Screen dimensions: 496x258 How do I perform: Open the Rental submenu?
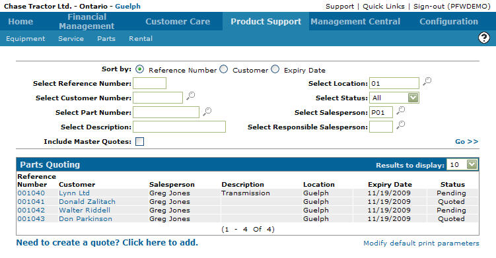click(141, 38)
